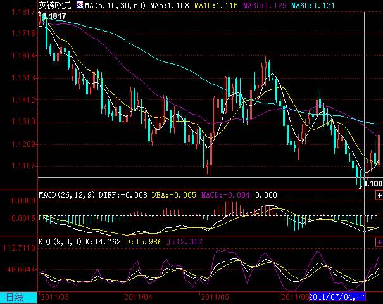Click the 1.1716 price axis label
This screenshot has width=383, height=304.
coord(23,33)
